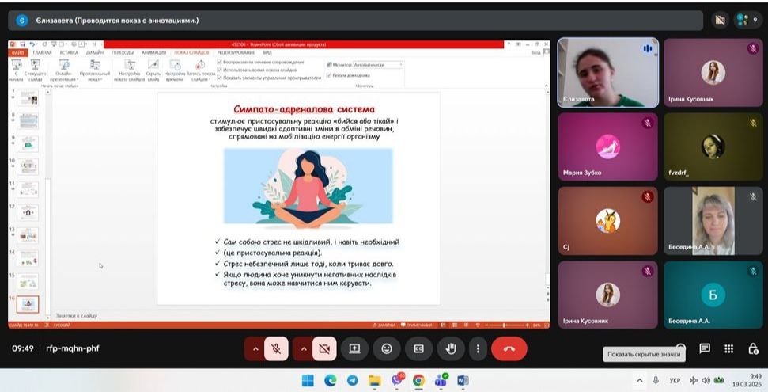Screen dimensions: 768x392
Task: Open the АНИМАЦИЯ ribbon tab
Action: pyautogui.click(x=153, y=52)
